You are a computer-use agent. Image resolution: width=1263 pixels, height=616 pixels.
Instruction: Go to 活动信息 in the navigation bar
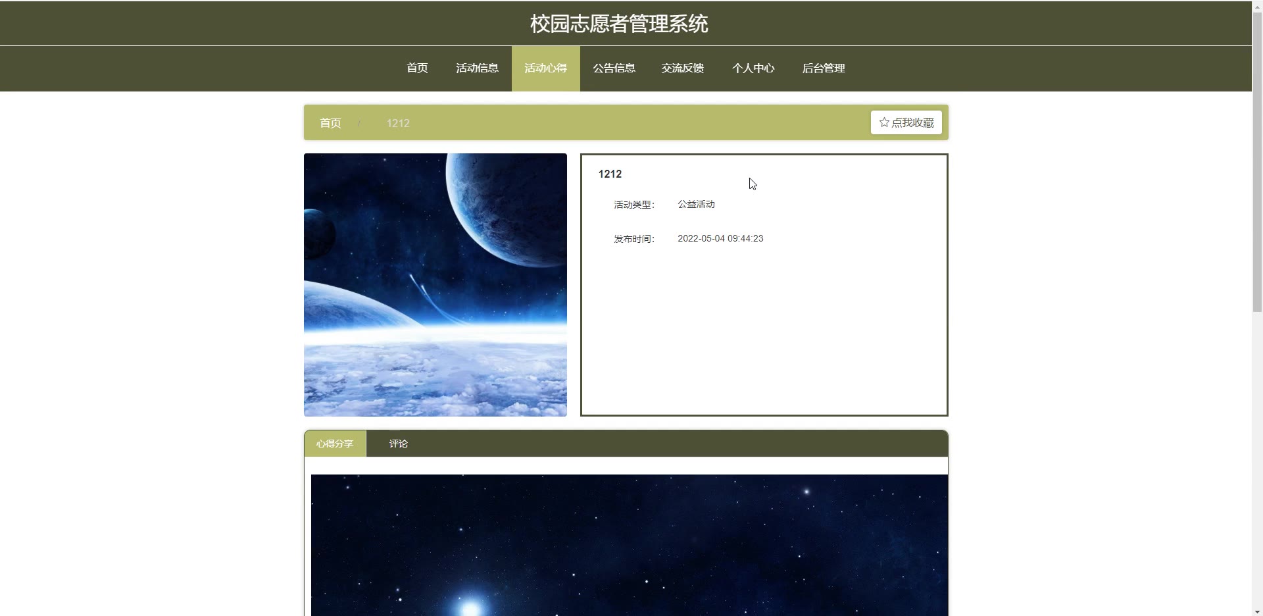click(x=477, y=68)
